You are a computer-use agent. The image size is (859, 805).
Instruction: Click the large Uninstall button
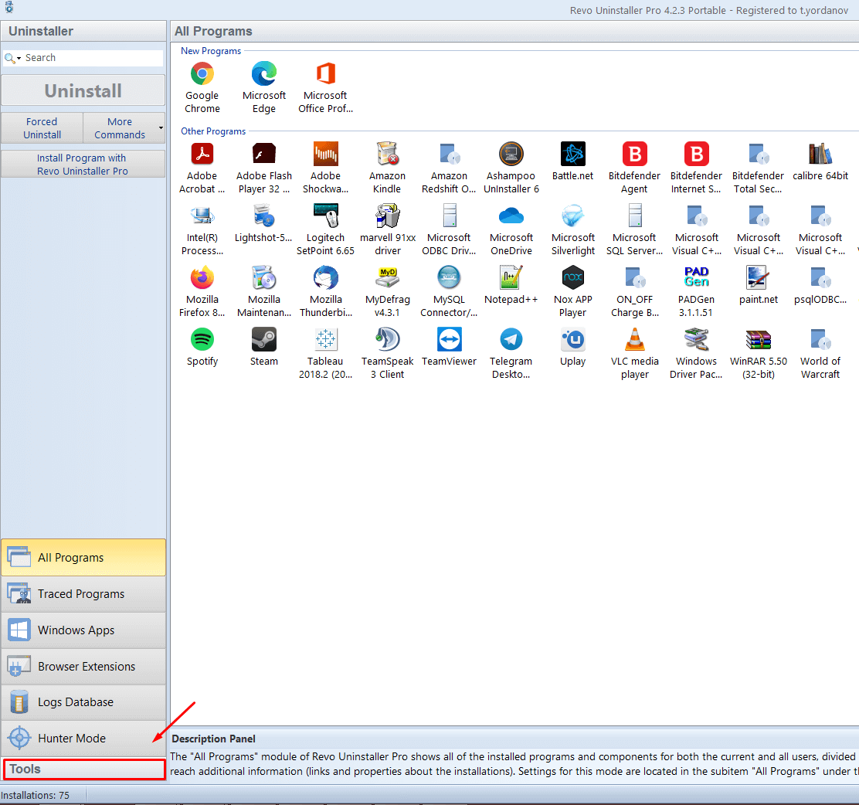(83, 90)
